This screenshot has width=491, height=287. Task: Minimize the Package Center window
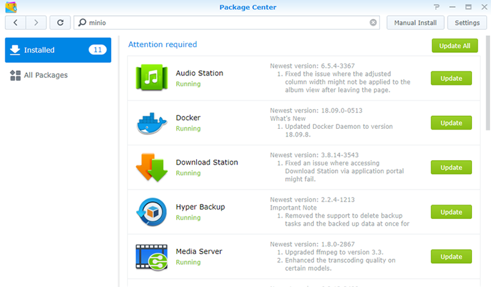[x=452, y=7]
